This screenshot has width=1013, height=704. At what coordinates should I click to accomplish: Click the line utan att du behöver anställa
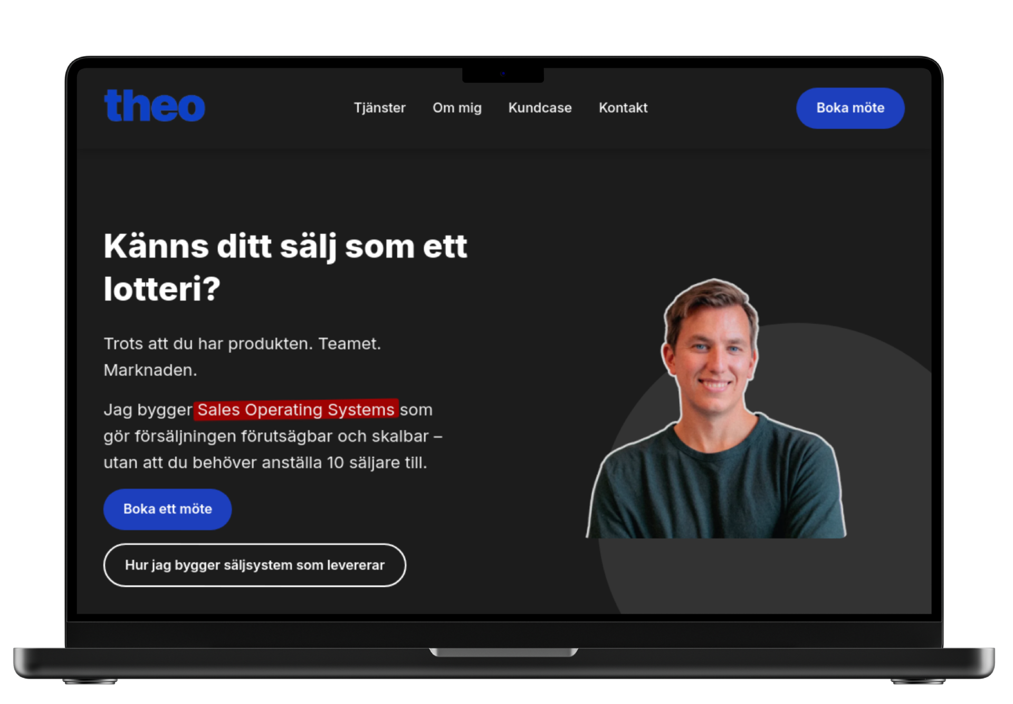pos(265,462)
